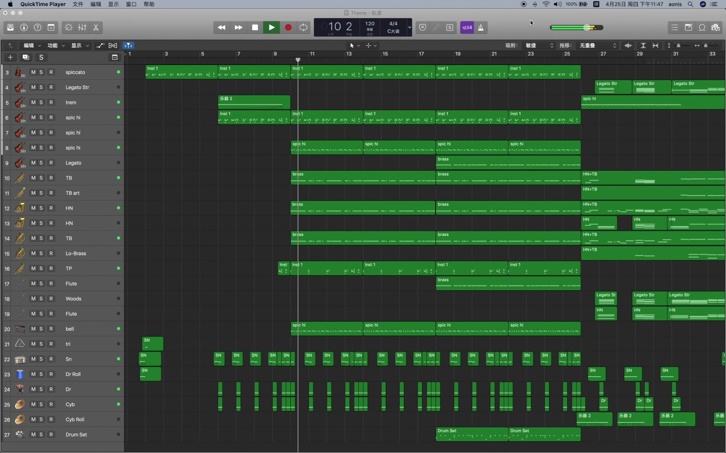Open the 窗口 menu
This screenshot has width=726, height=453.
(x=131, y=4)
